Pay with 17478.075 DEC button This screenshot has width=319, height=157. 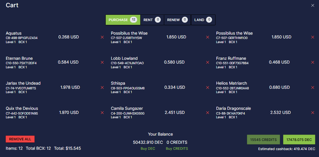pyautogui.click(x=299, y=140)
